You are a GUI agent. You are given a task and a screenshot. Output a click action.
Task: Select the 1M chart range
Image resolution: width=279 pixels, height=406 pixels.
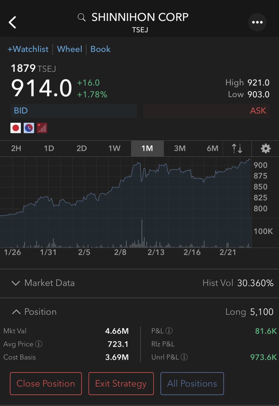click(x=147, y=148)
